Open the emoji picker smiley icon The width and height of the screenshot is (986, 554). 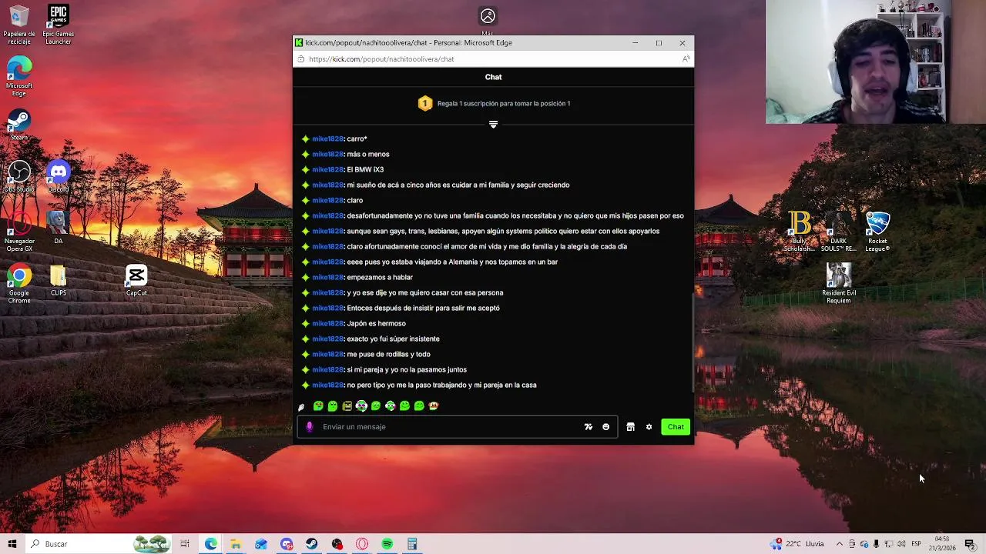pos(605,427)
